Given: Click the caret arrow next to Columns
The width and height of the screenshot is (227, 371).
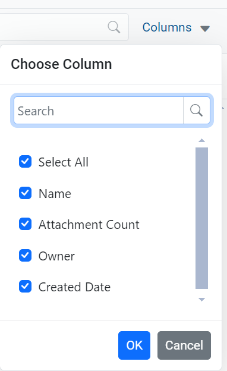Looking at the screenshot, I should pyautogui.click(x=205, y=29).
